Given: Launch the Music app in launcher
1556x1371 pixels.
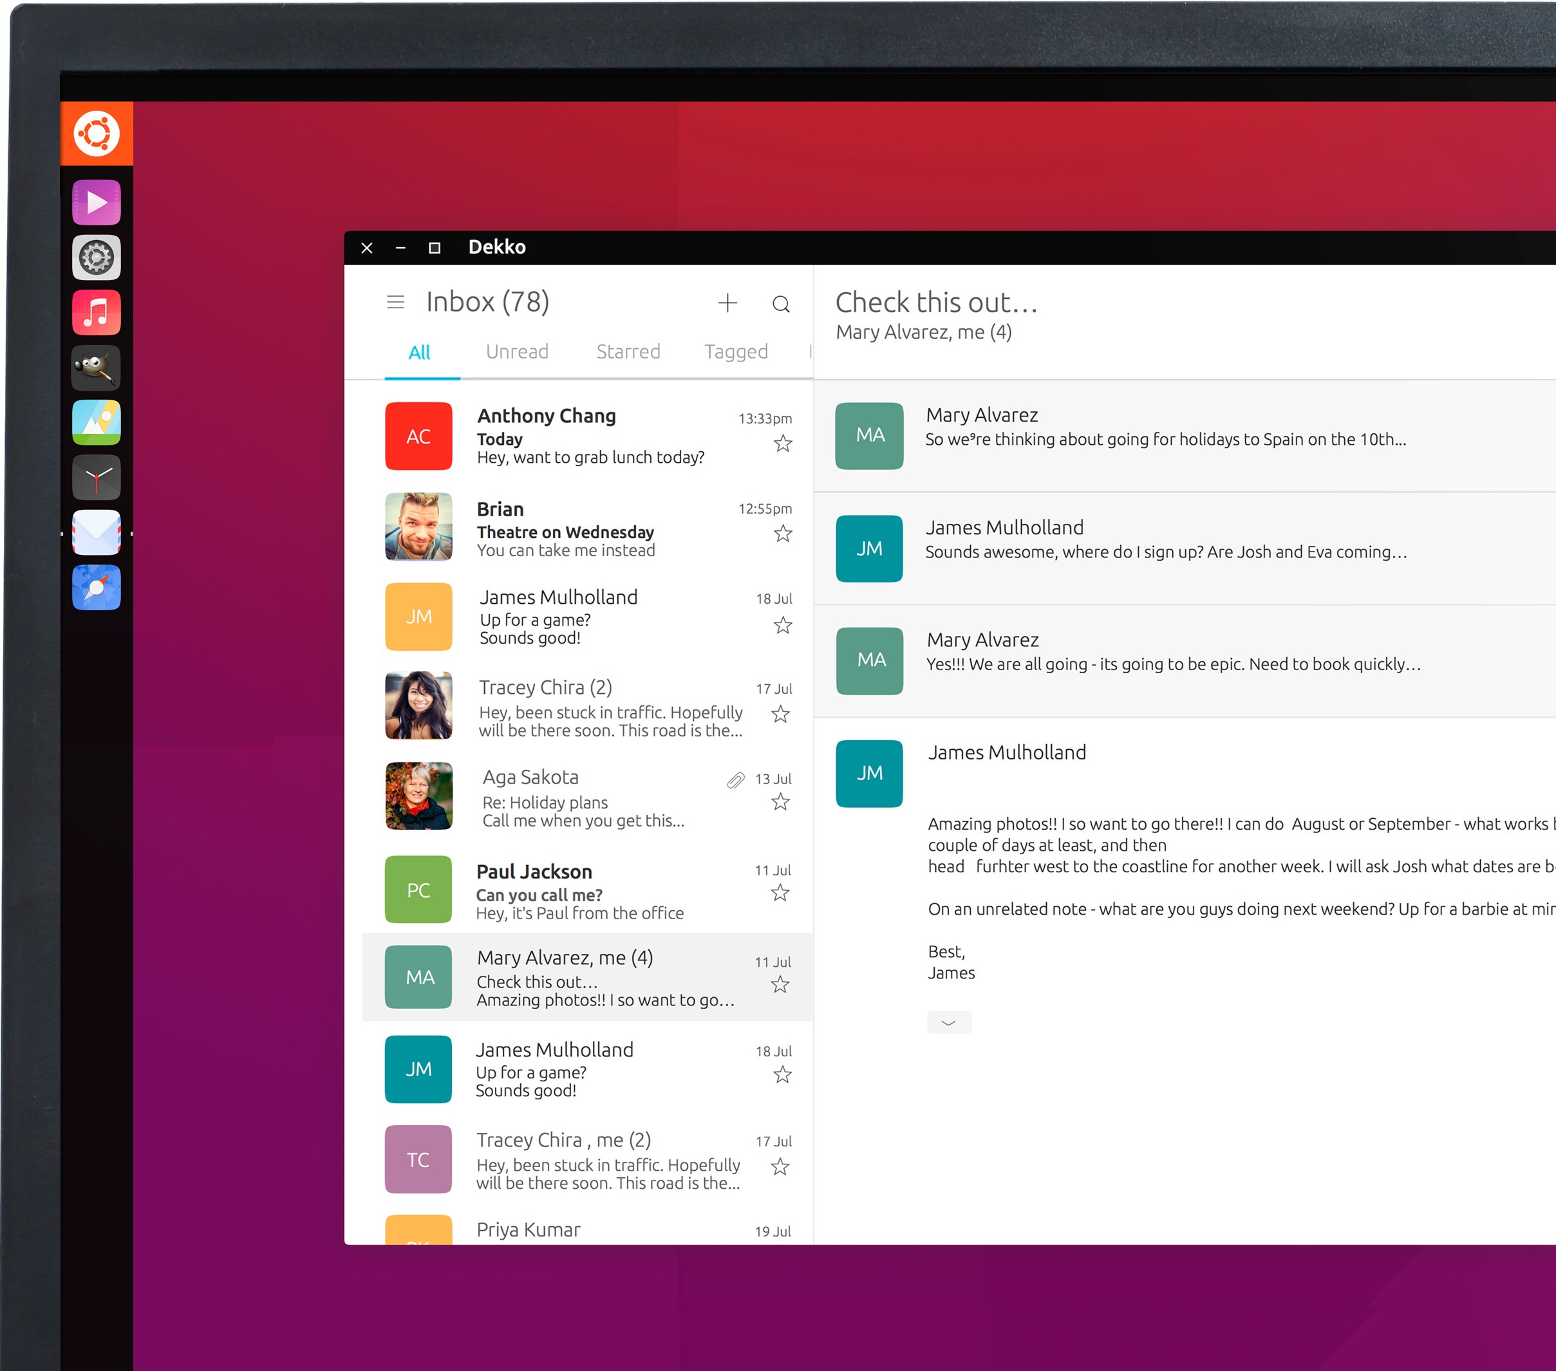Looking at the screenshot, I should [97, 312].
